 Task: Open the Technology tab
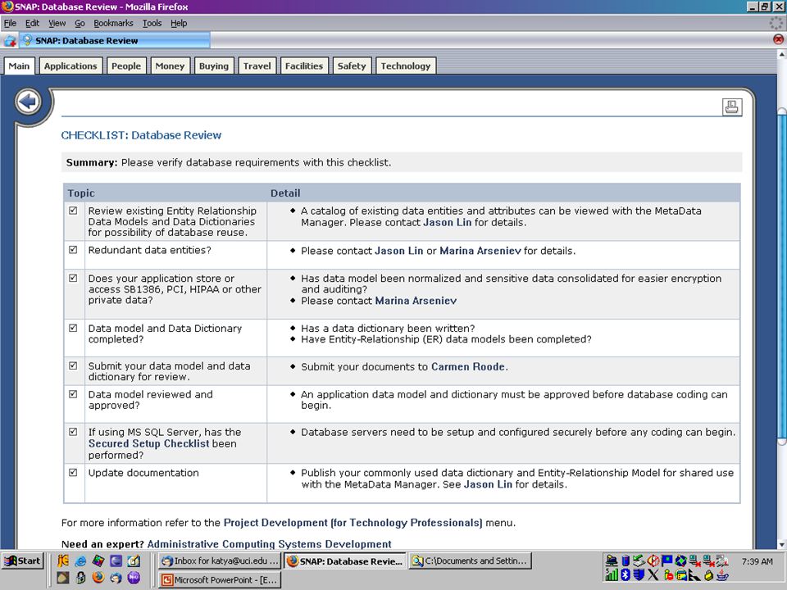click(406, 66)
